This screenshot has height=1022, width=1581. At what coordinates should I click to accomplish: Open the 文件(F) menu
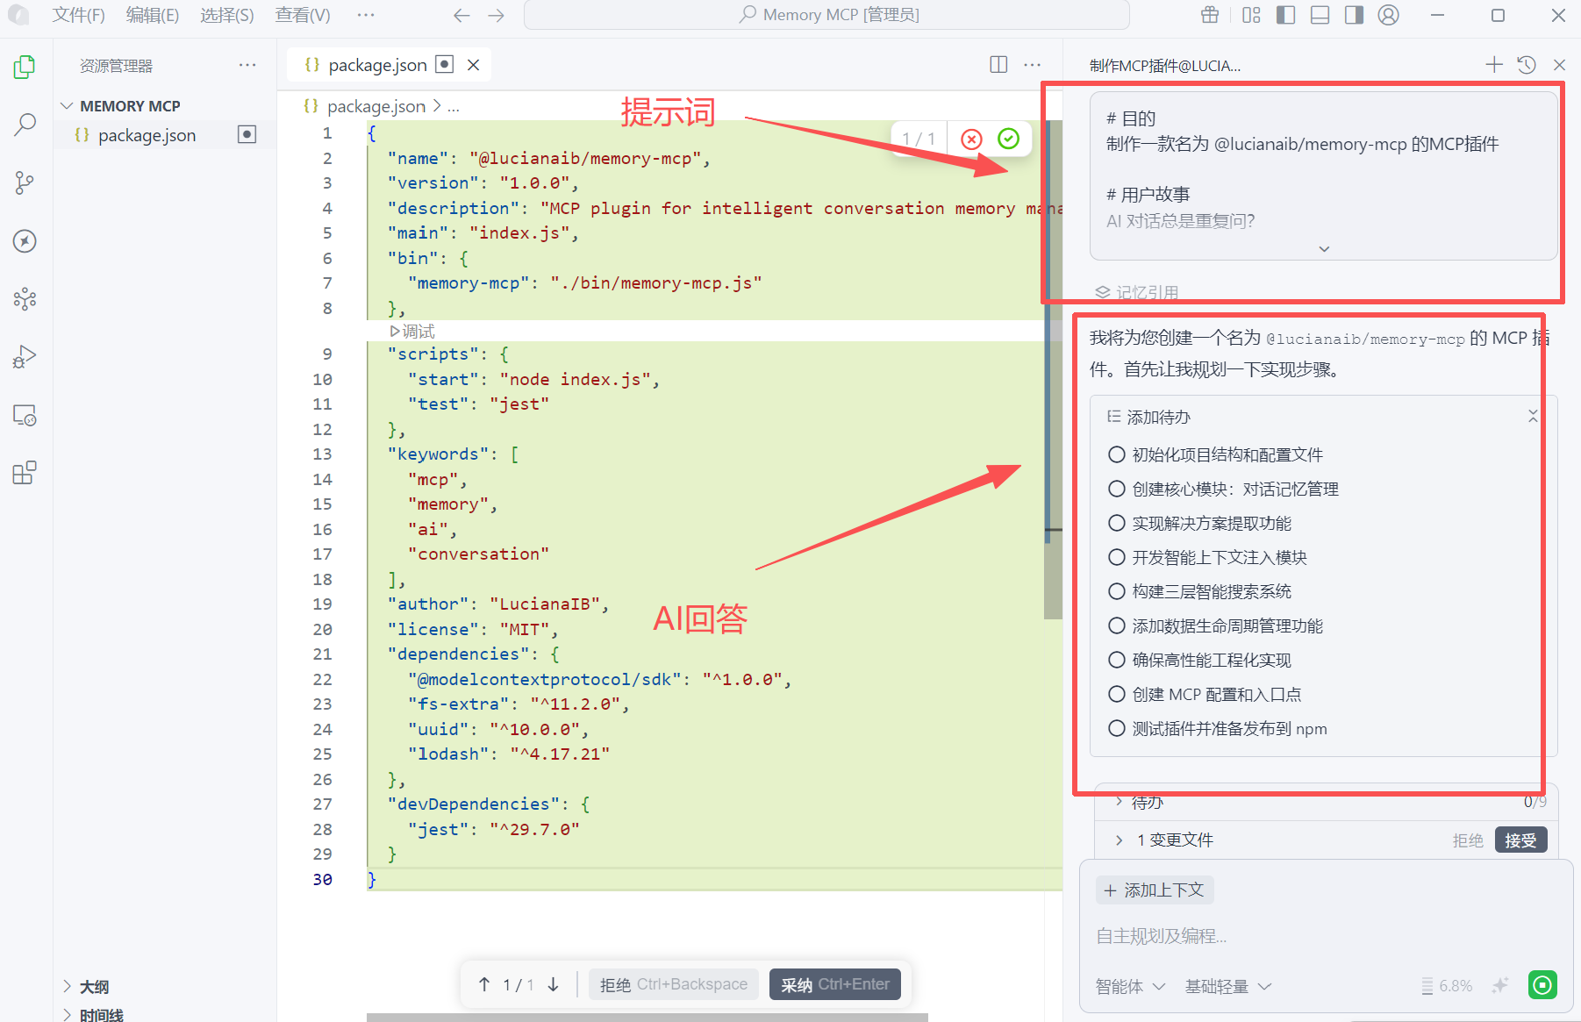coord(78,15)
